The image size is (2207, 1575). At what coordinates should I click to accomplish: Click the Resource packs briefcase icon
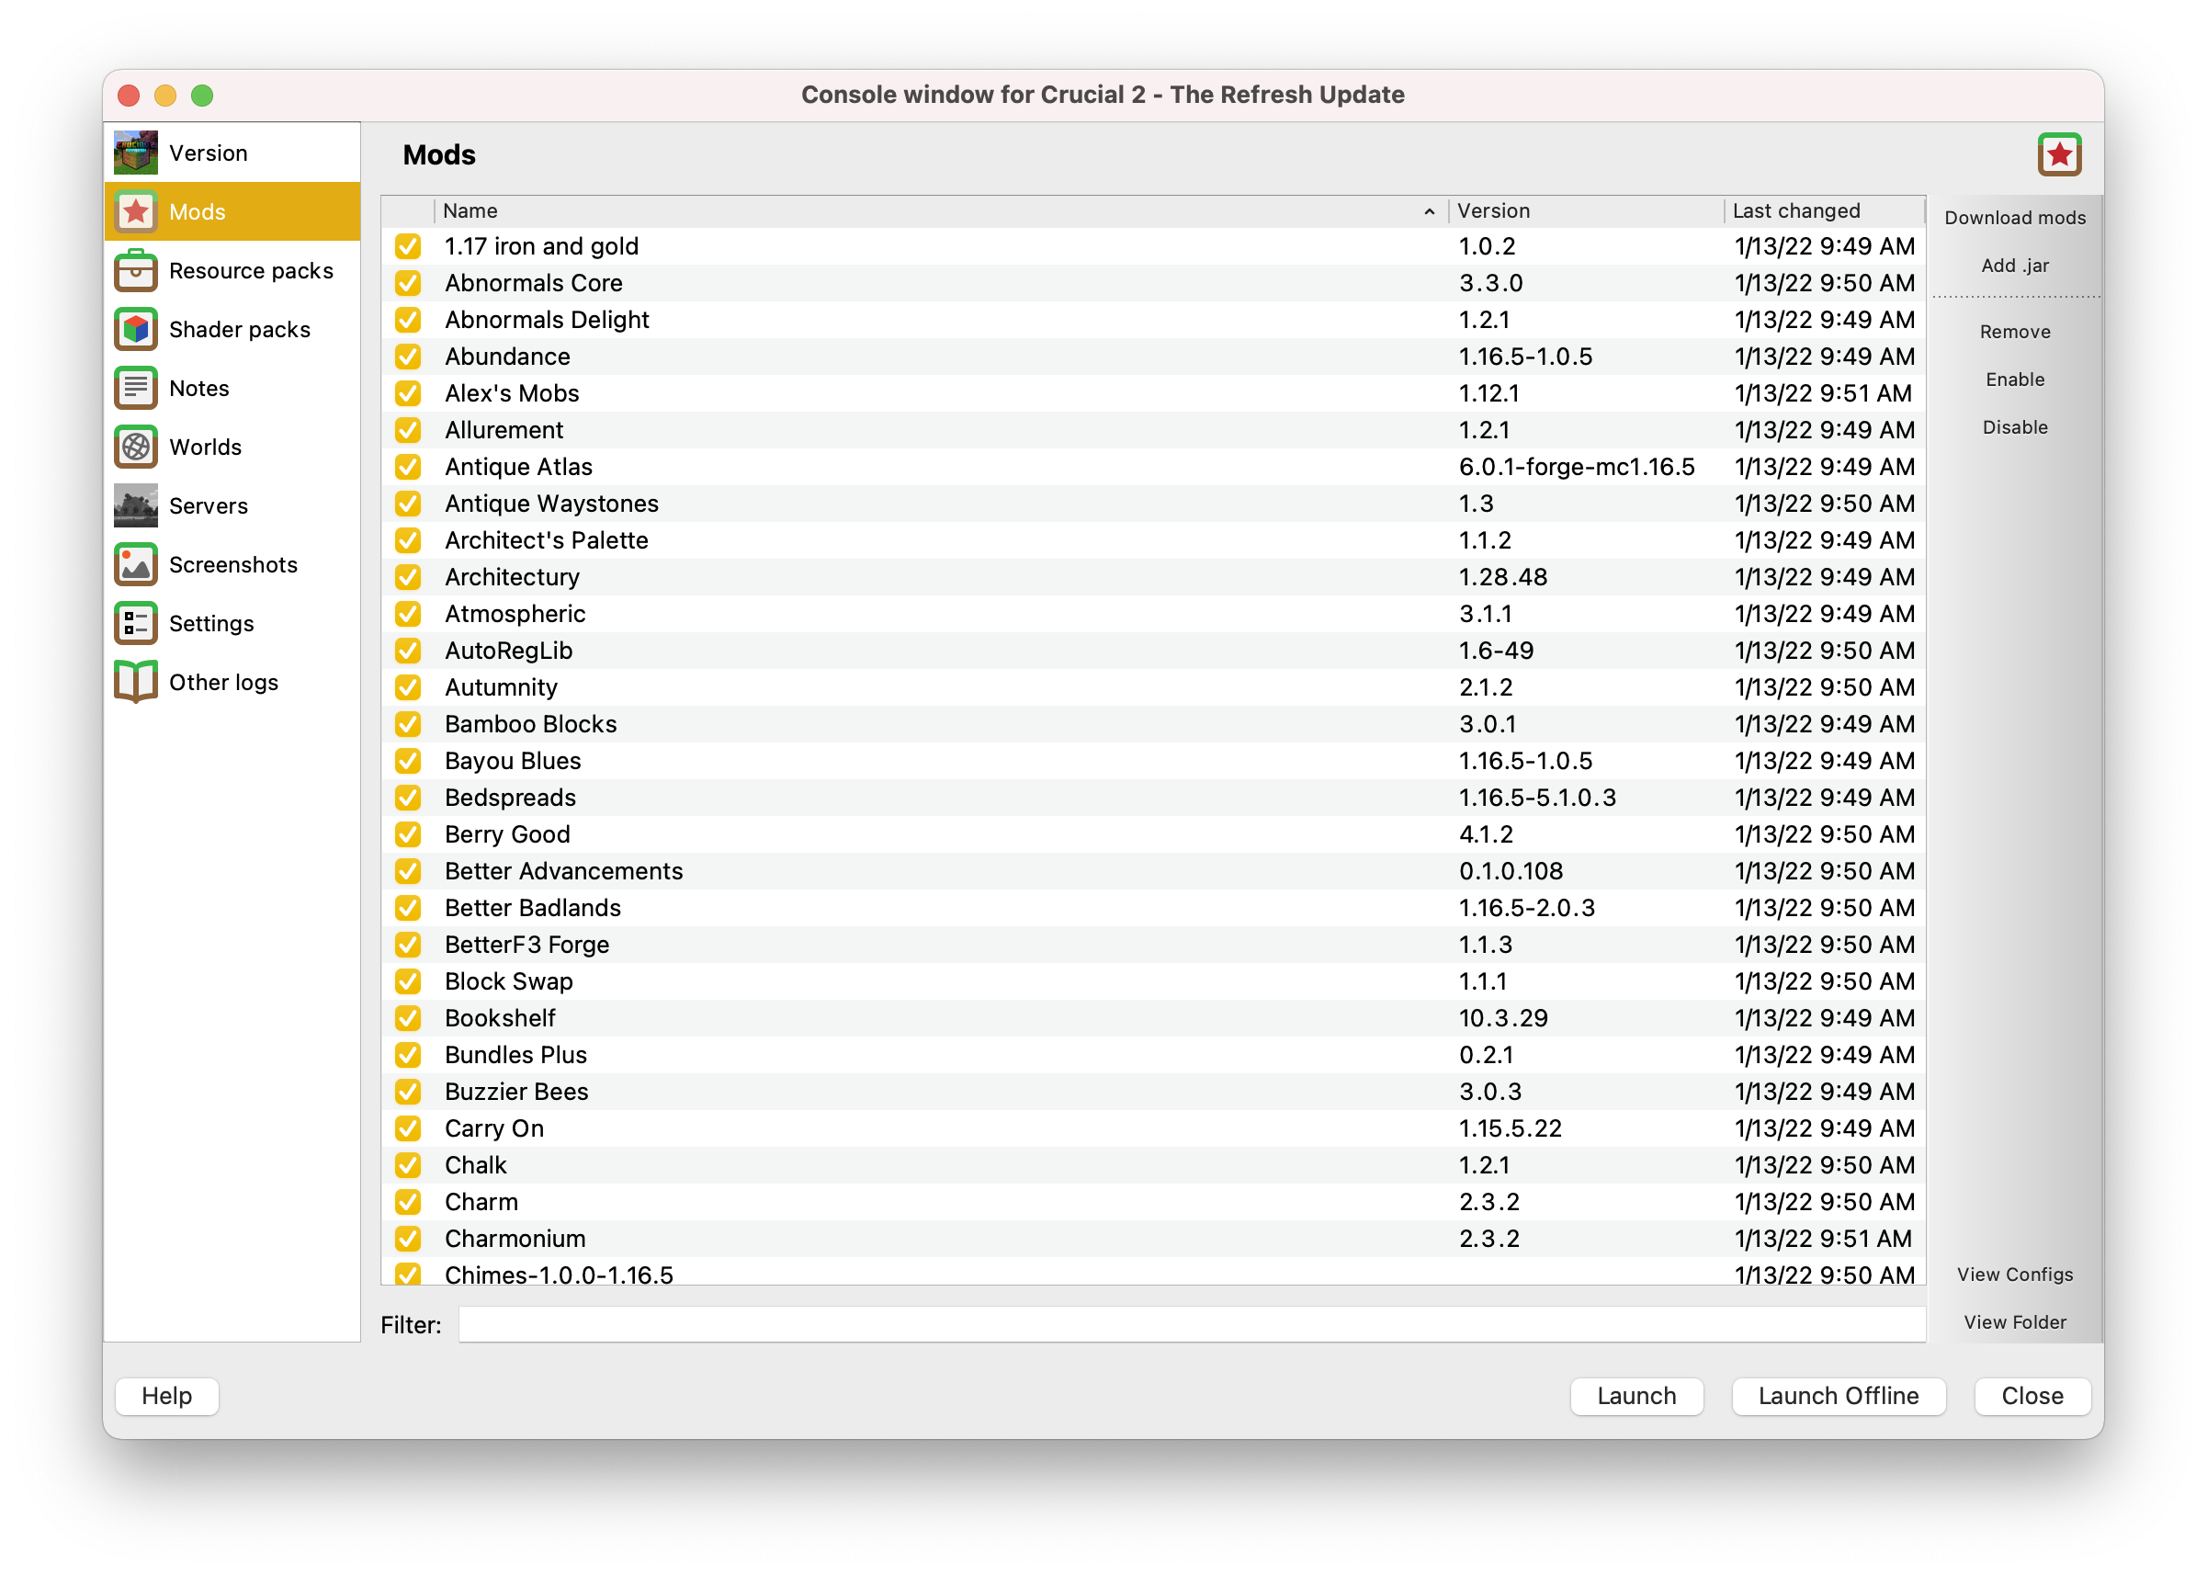[x=136, y=270]
